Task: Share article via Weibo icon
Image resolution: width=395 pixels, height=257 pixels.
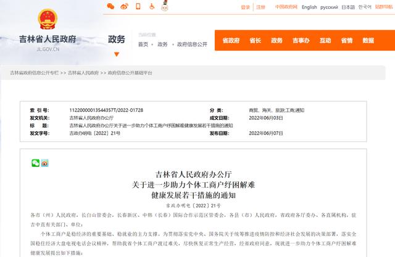Action: coord(44,163)
